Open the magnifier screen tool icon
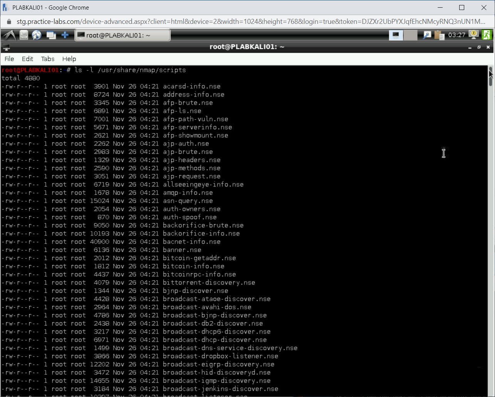 click(427, 35)
